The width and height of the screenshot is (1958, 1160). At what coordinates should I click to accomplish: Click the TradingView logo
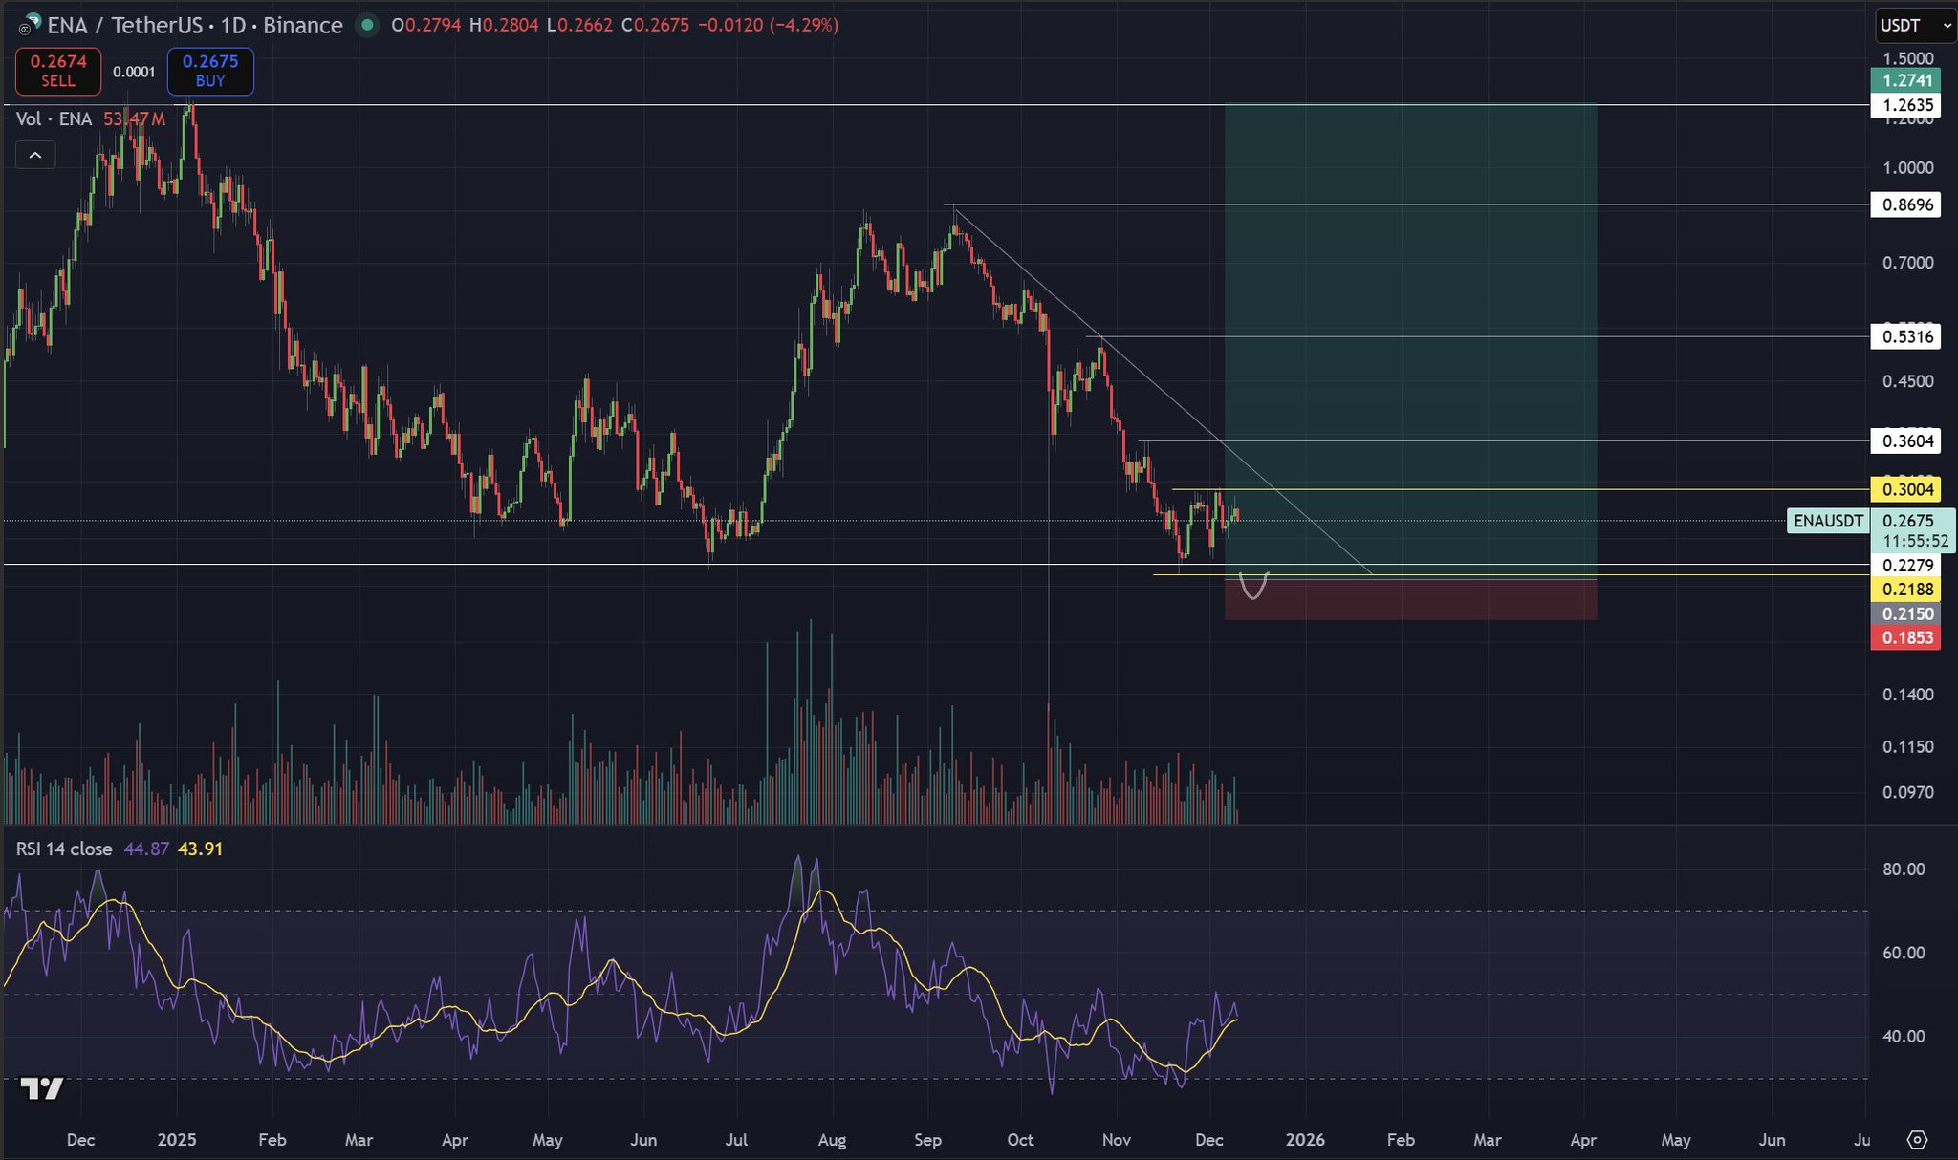tap(42, 1088)
